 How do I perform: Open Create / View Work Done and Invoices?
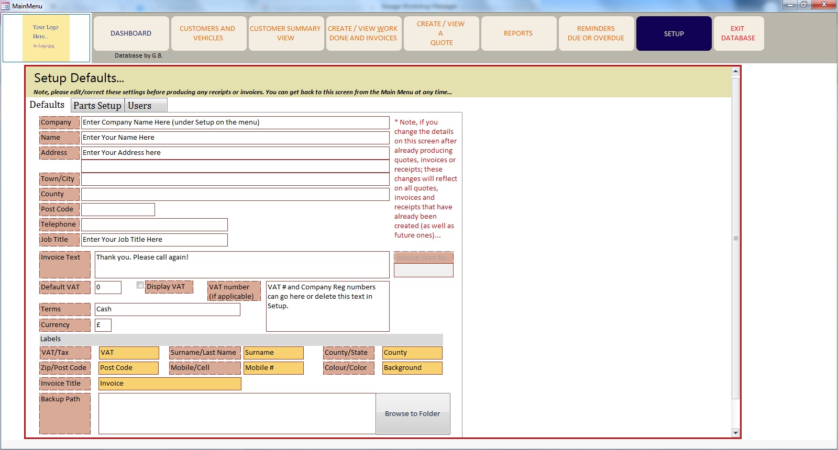tap(363, 33)
